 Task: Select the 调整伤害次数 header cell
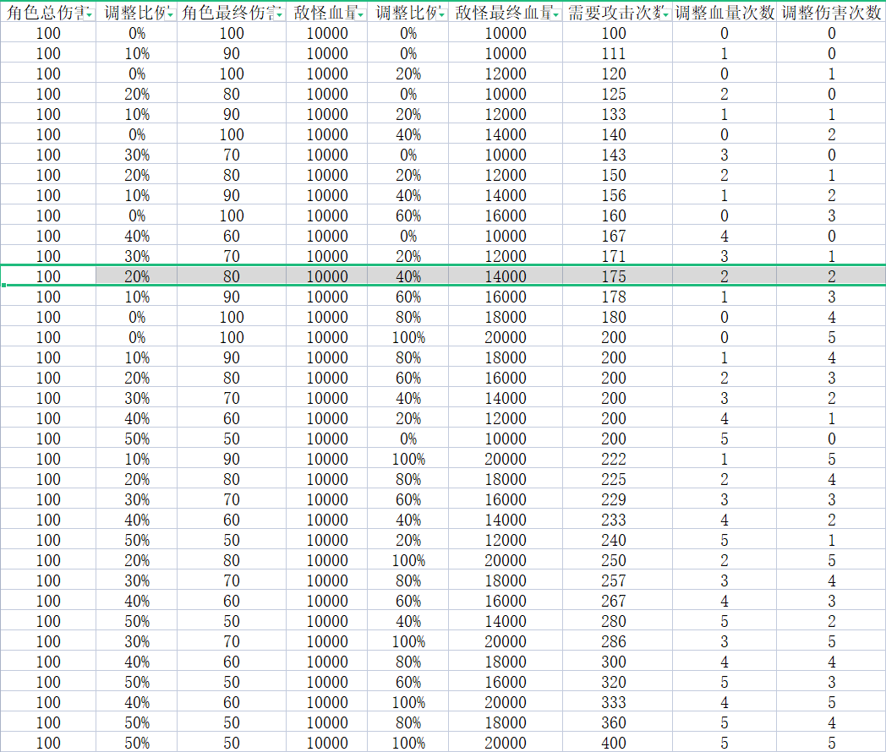(x=830, y=13)
